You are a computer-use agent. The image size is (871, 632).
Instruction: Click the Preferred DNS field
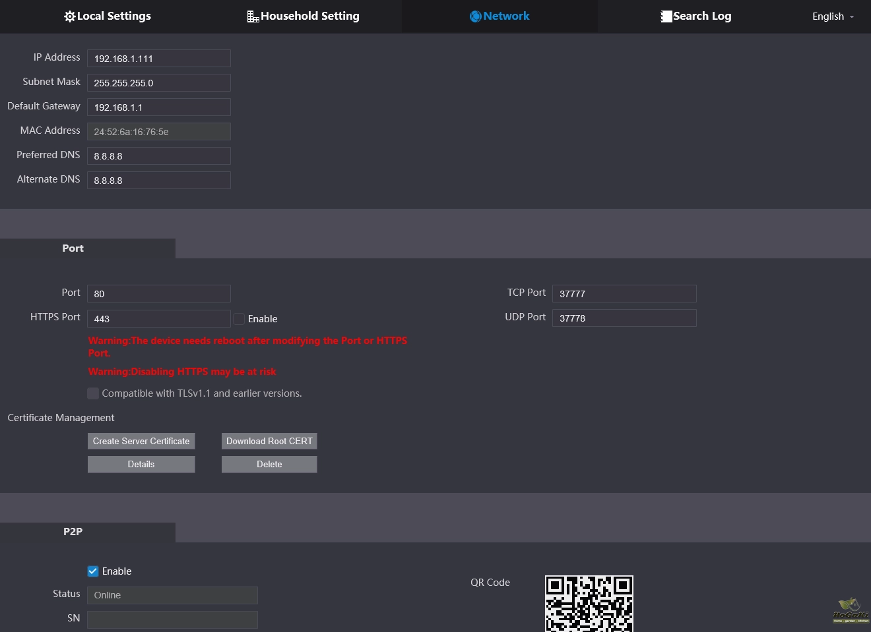click(158, 156)
